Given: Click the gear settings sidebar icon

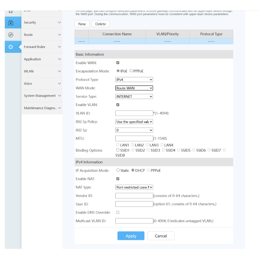Looking at the screenshot, I should pyautogui.click(x=11, y=47).
